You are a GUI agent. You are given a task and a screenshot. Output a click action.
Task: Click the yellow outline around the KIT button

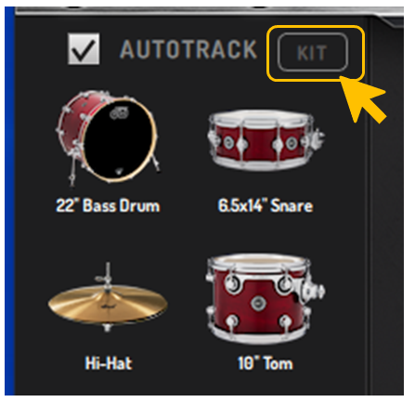tap(316, 53)
